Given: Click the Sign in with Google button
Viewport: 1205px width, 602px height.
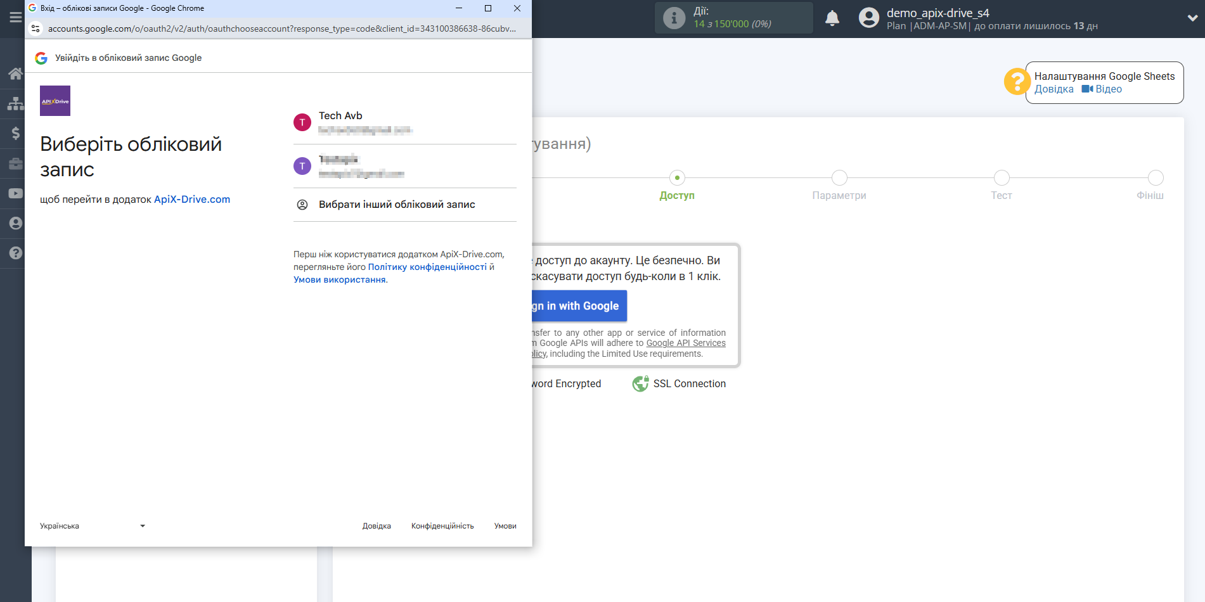Looking at the screenshot, I should click(x=579, y=306).
